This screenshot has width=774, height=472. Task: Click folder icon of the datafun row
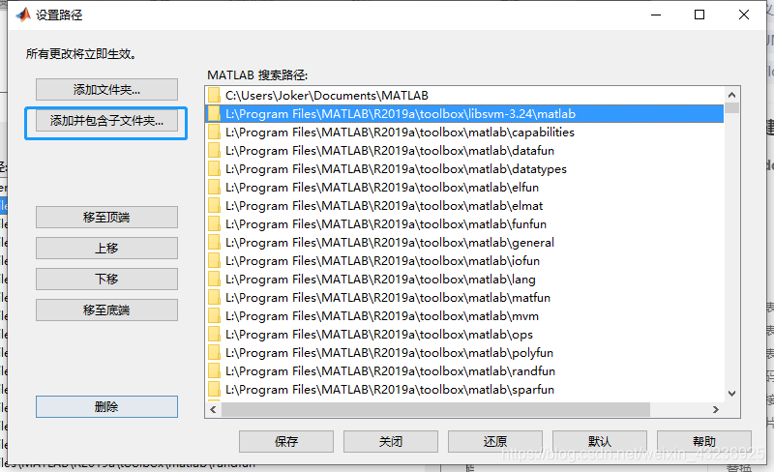click(x=214, y=151)
